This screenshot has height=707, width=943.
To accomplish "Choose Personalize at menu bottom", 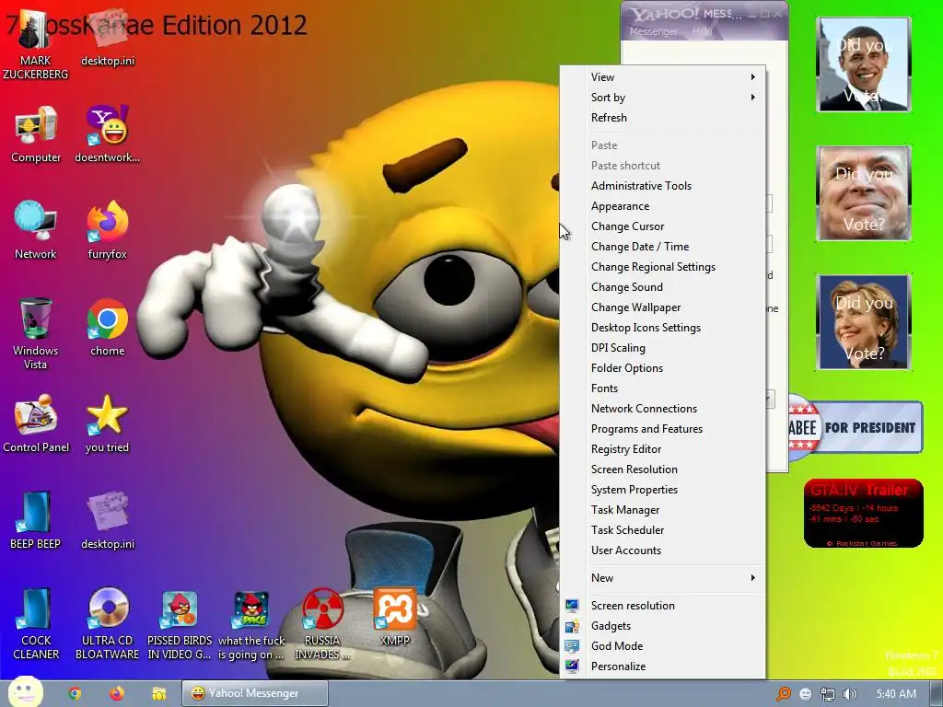I will (663, 666).
